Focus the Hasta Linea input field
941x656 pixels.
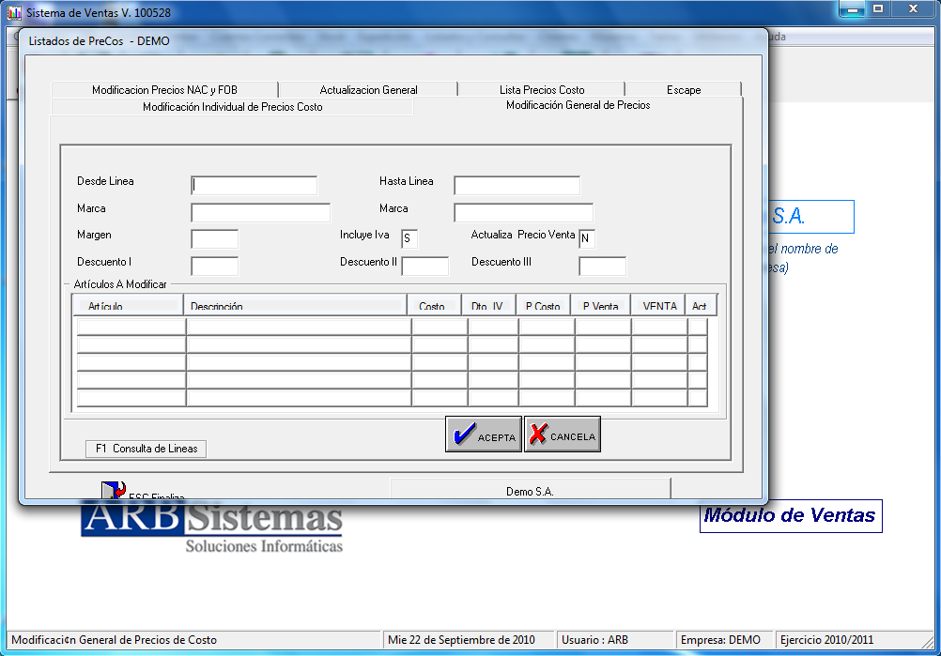pos(517,185)
